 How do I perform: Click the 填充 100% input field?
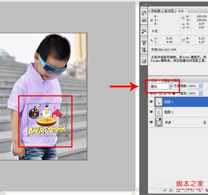(x=193, y=94)
